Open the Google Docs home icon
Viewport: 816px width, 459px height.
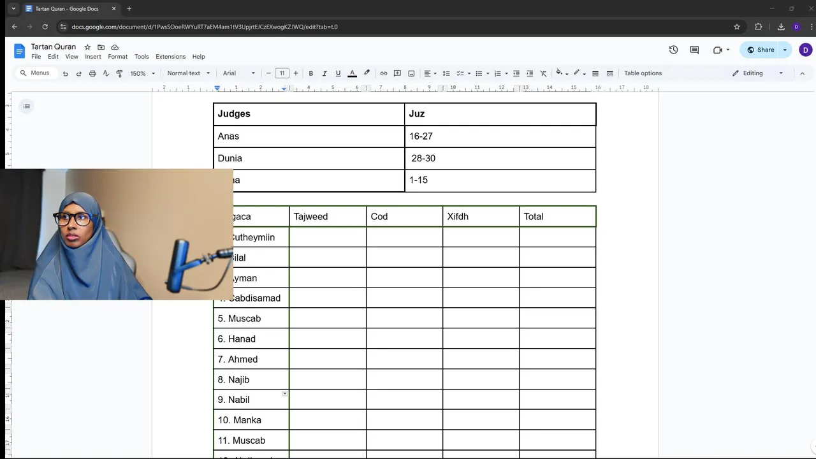pos(19,50)
